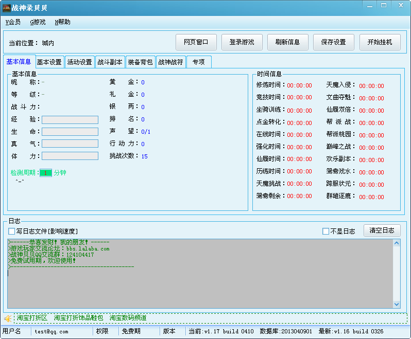Click test@qq.com in status bar
This screenshot has height=339, width=411.
pyautogui.click(x=52, y=332)
